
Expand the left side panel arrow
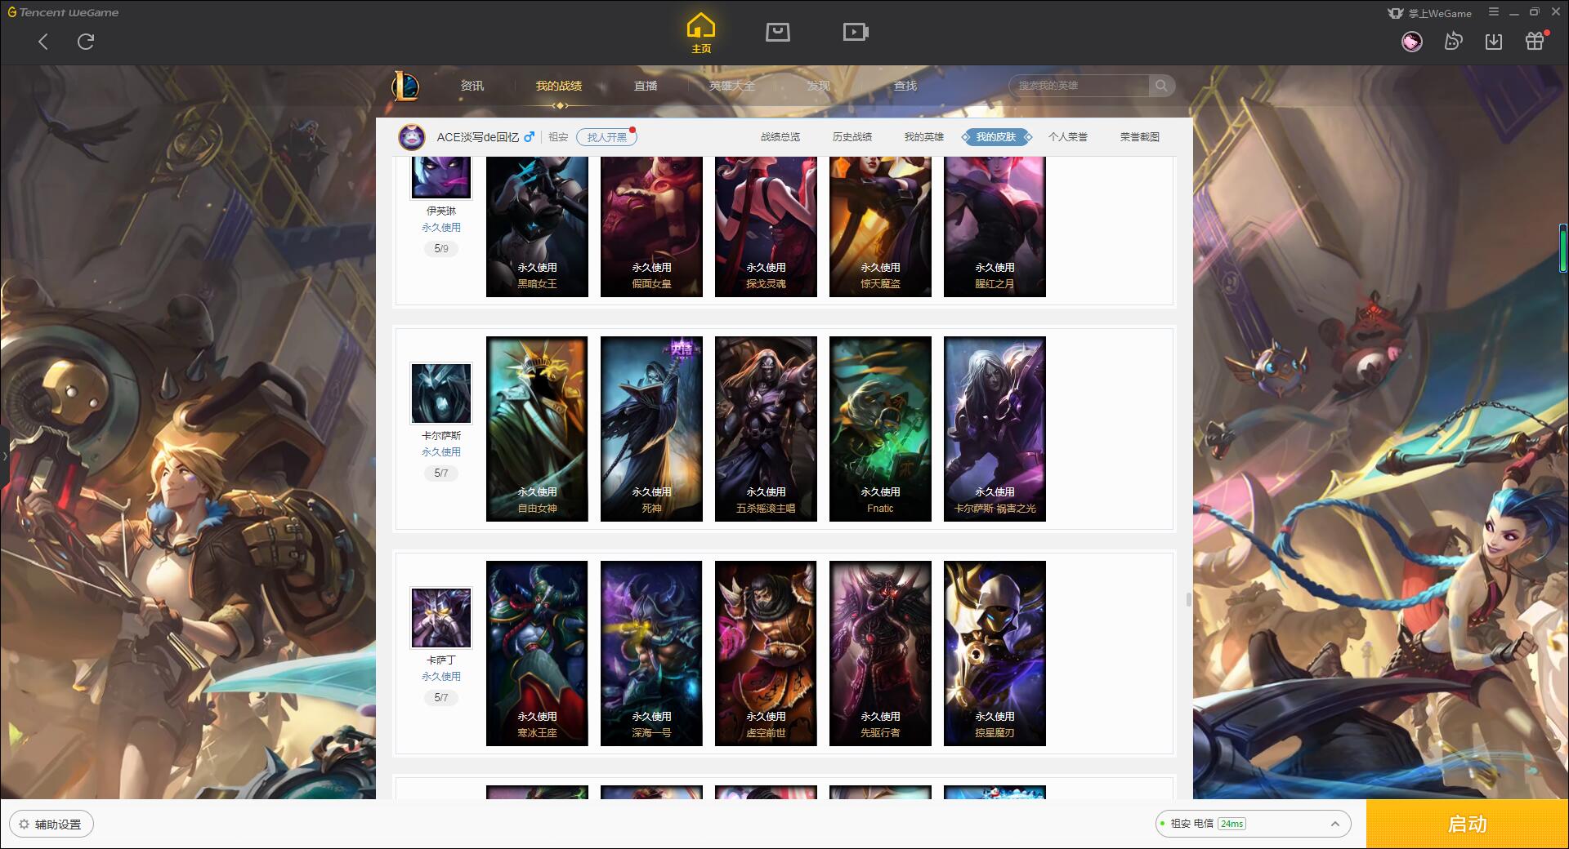[4, 456]
